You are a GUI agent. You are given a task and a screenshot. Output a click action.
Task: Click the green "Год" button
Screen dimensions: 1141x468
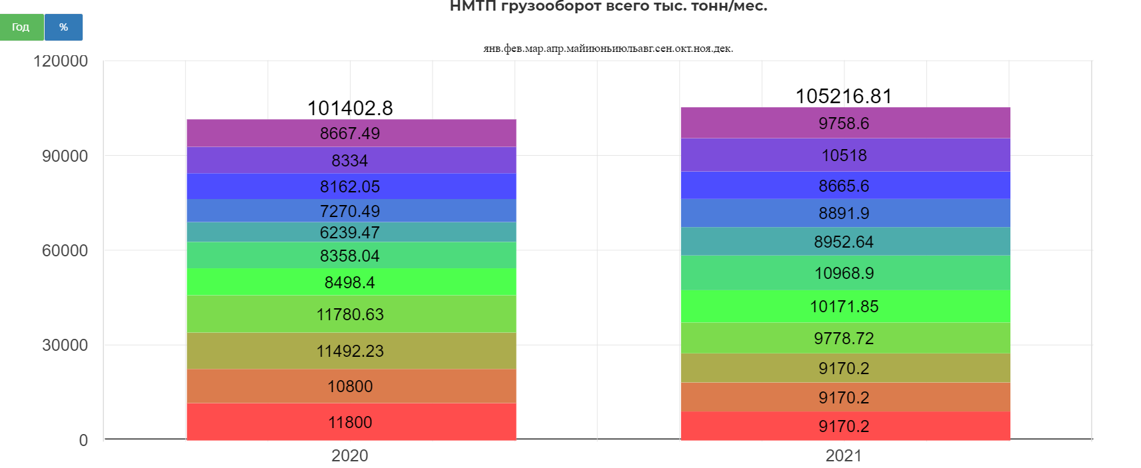21,27
